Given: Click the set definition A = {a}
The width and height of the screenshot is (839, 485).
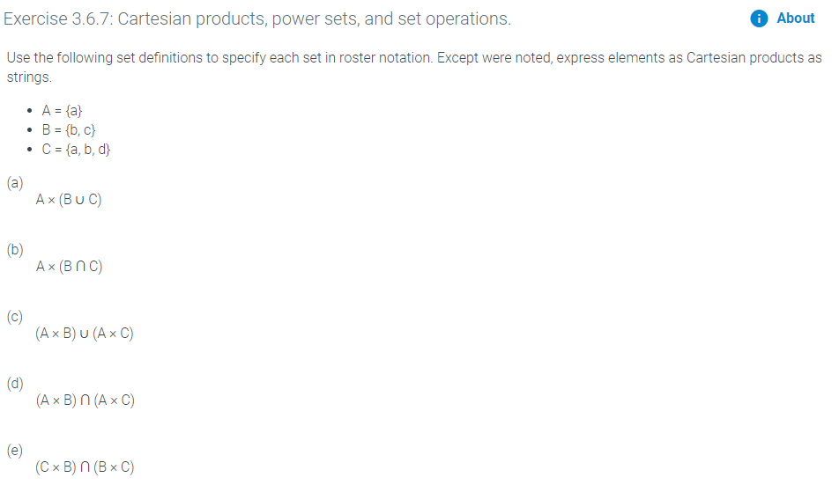Looking at the screenshot, I should pos(62,111).
